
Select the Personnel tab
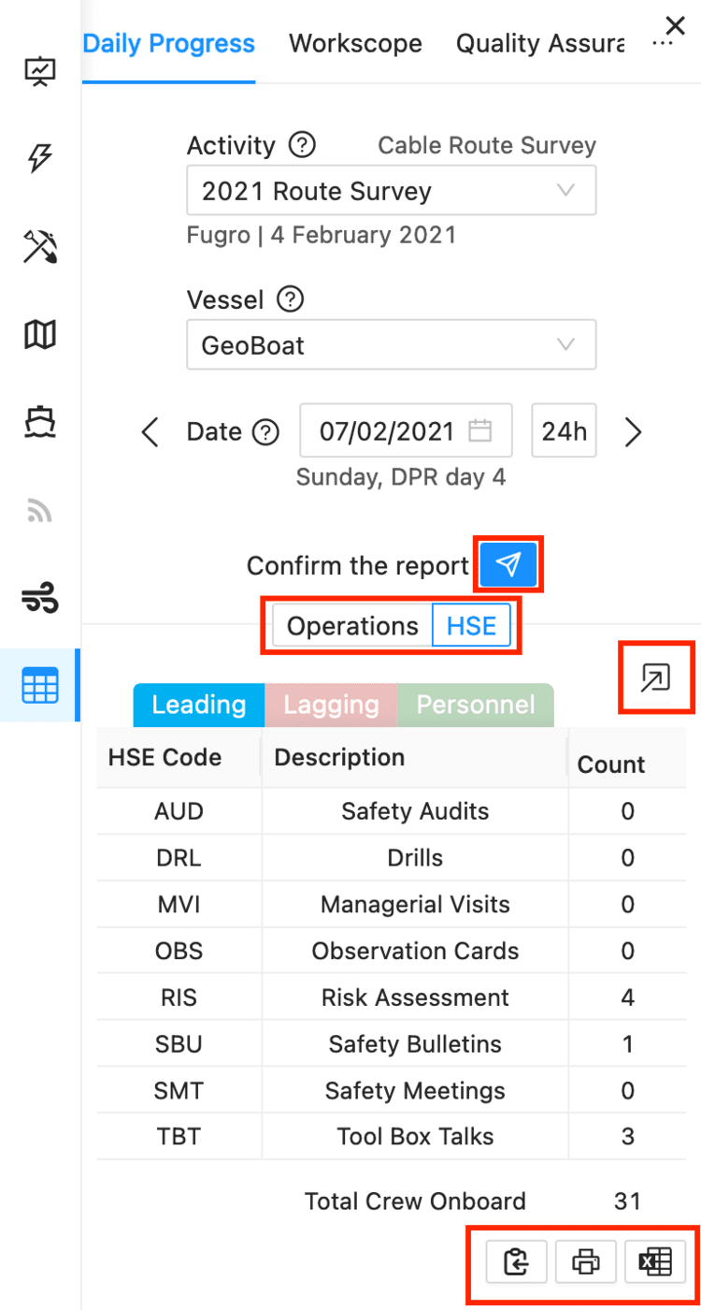(476, 705)
